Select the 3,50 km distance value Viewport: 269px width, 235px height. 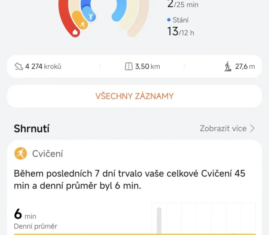147,66
